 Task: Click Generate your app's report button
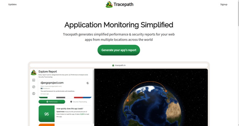coord(119,50)
